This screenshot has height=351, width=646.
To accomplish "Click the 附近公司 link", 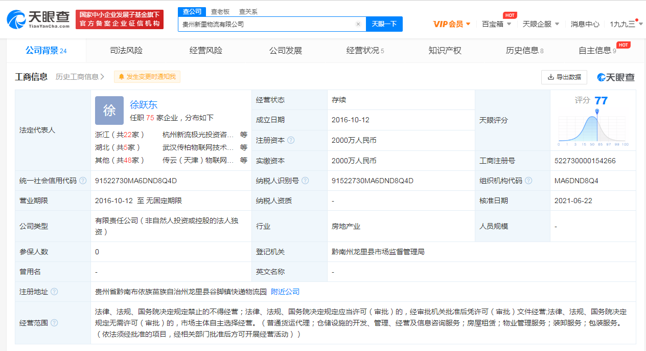I will point(285,292).
